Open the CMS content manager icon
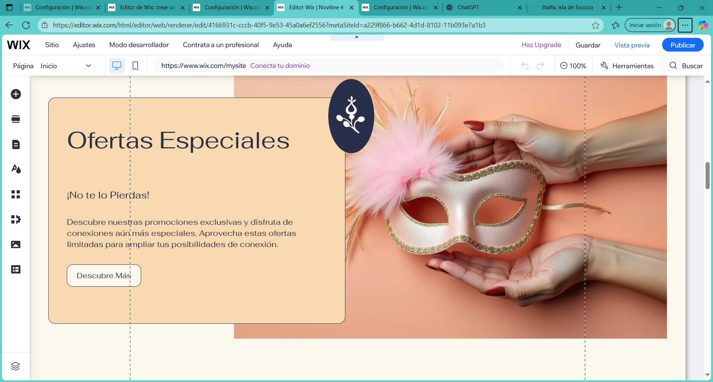The width and height of the screenshot is (713, 382). pos(16,269)
